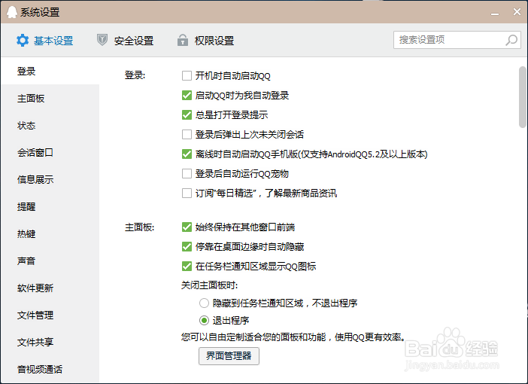Uncheck 启动QQ时为我自动登录

pos(187,95)
